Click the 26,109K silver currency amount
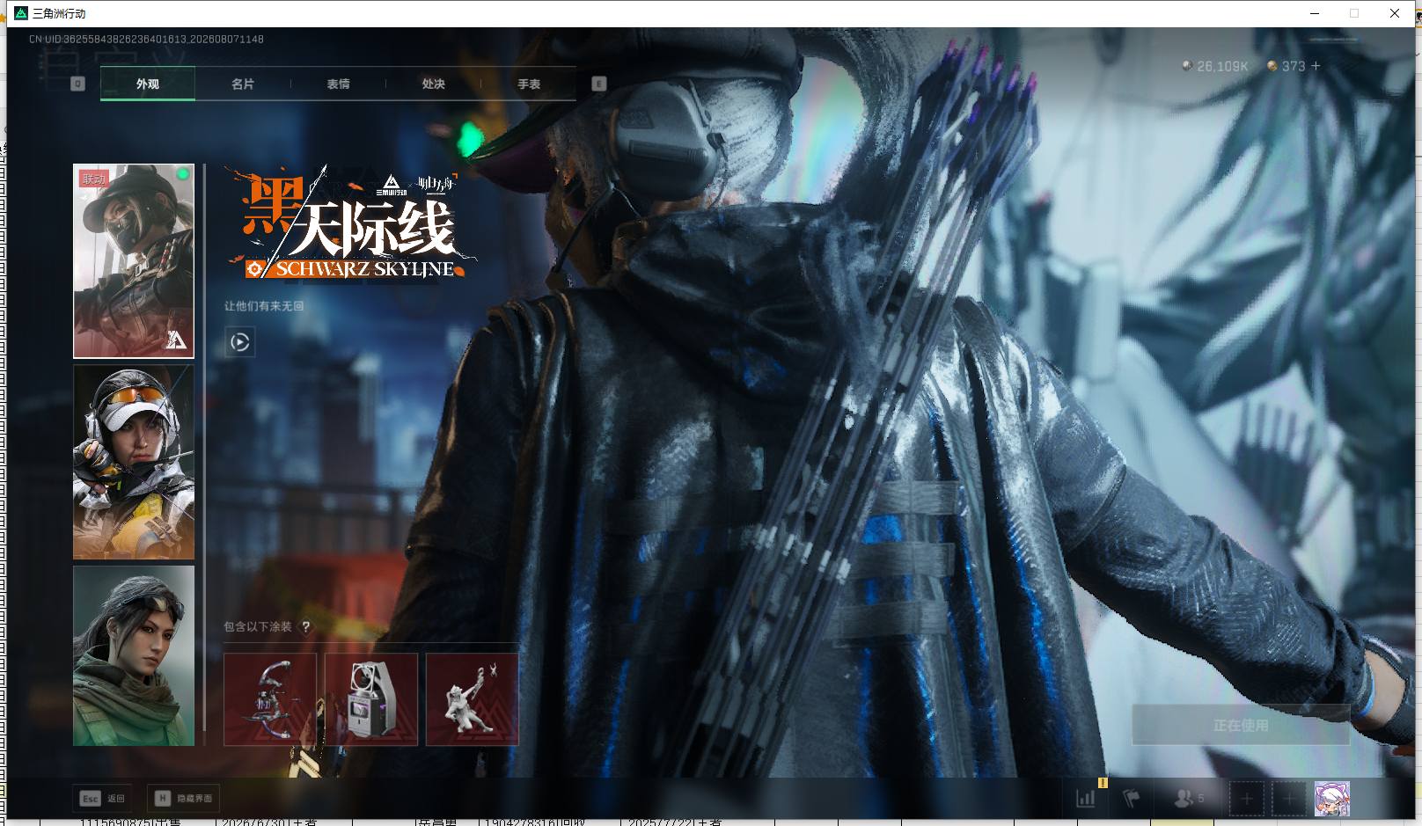The width and height of the screenshot is (1422, 826). coord(1222,66)
